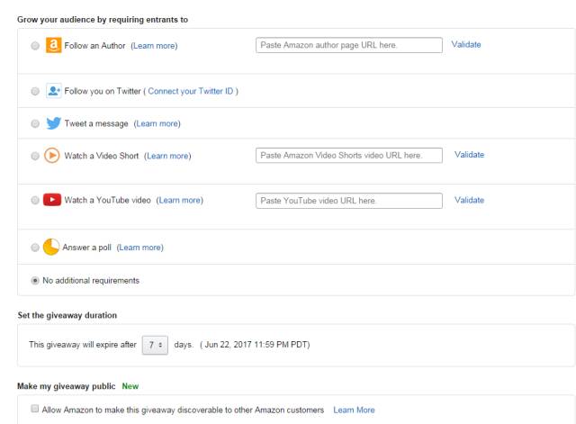Focus the Amazon Video Shorts URL field

point(349,155)
